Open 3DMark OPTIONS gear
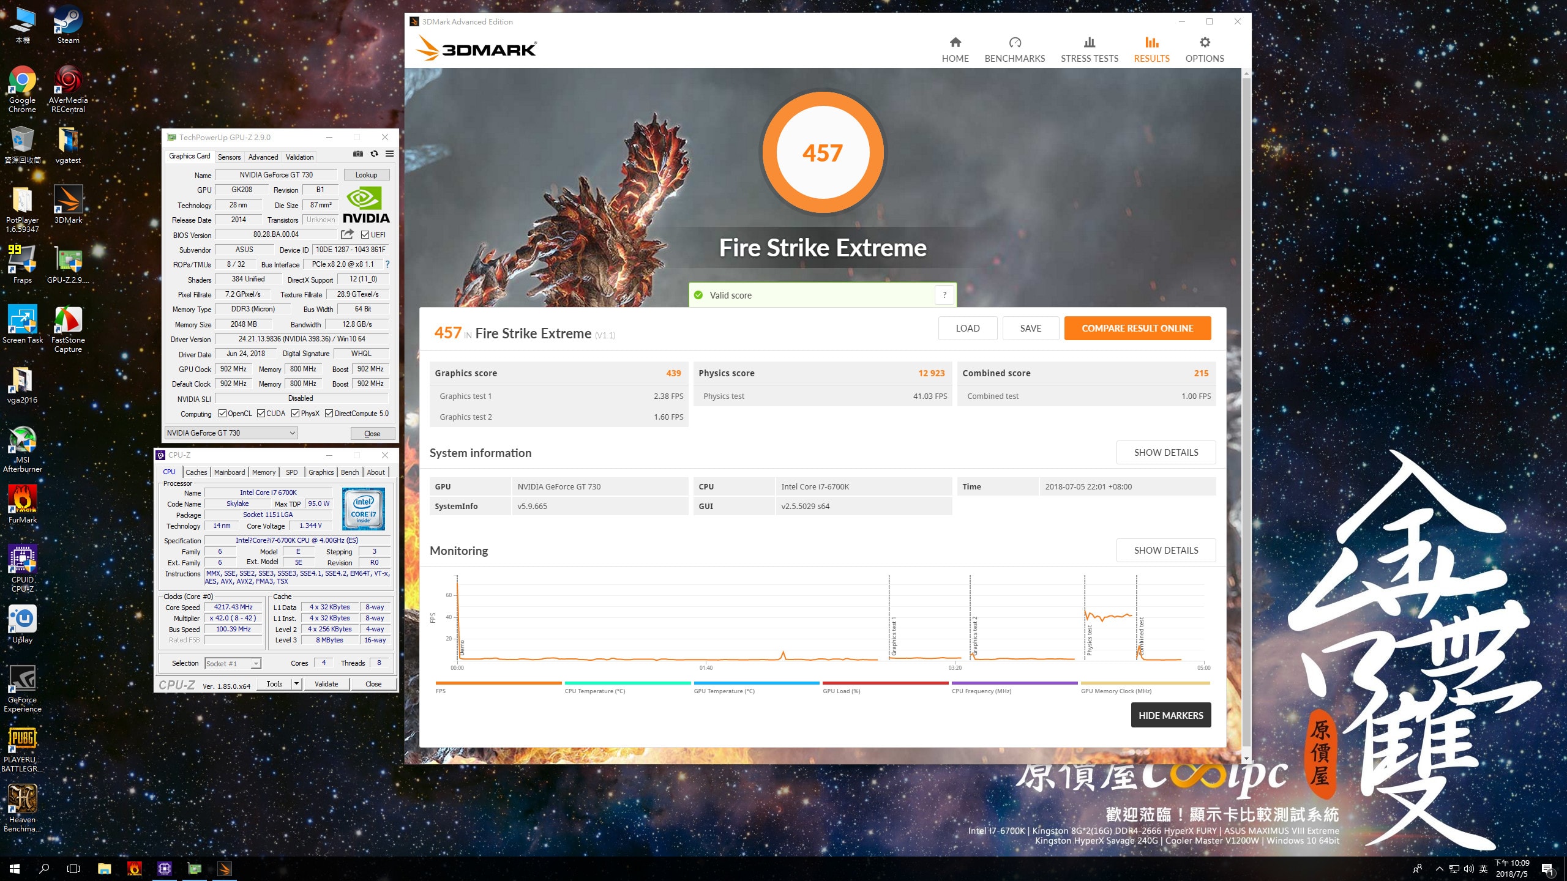1567x881 pixels. [x=1205, y=50]
